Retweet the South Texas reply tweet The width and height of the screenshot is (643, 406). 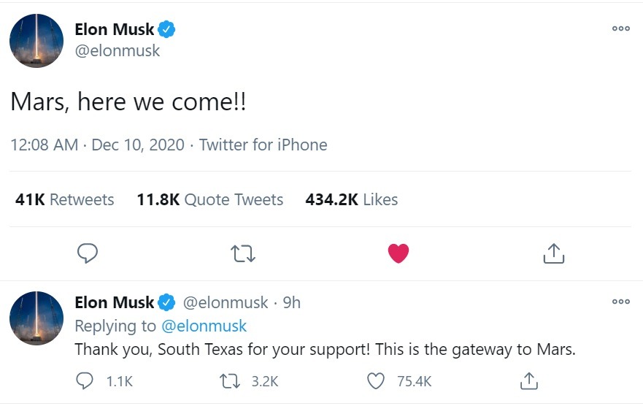point(230,381)
